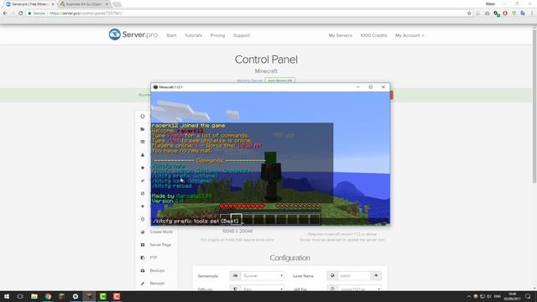Go to the Pricing page

(217, 35)
